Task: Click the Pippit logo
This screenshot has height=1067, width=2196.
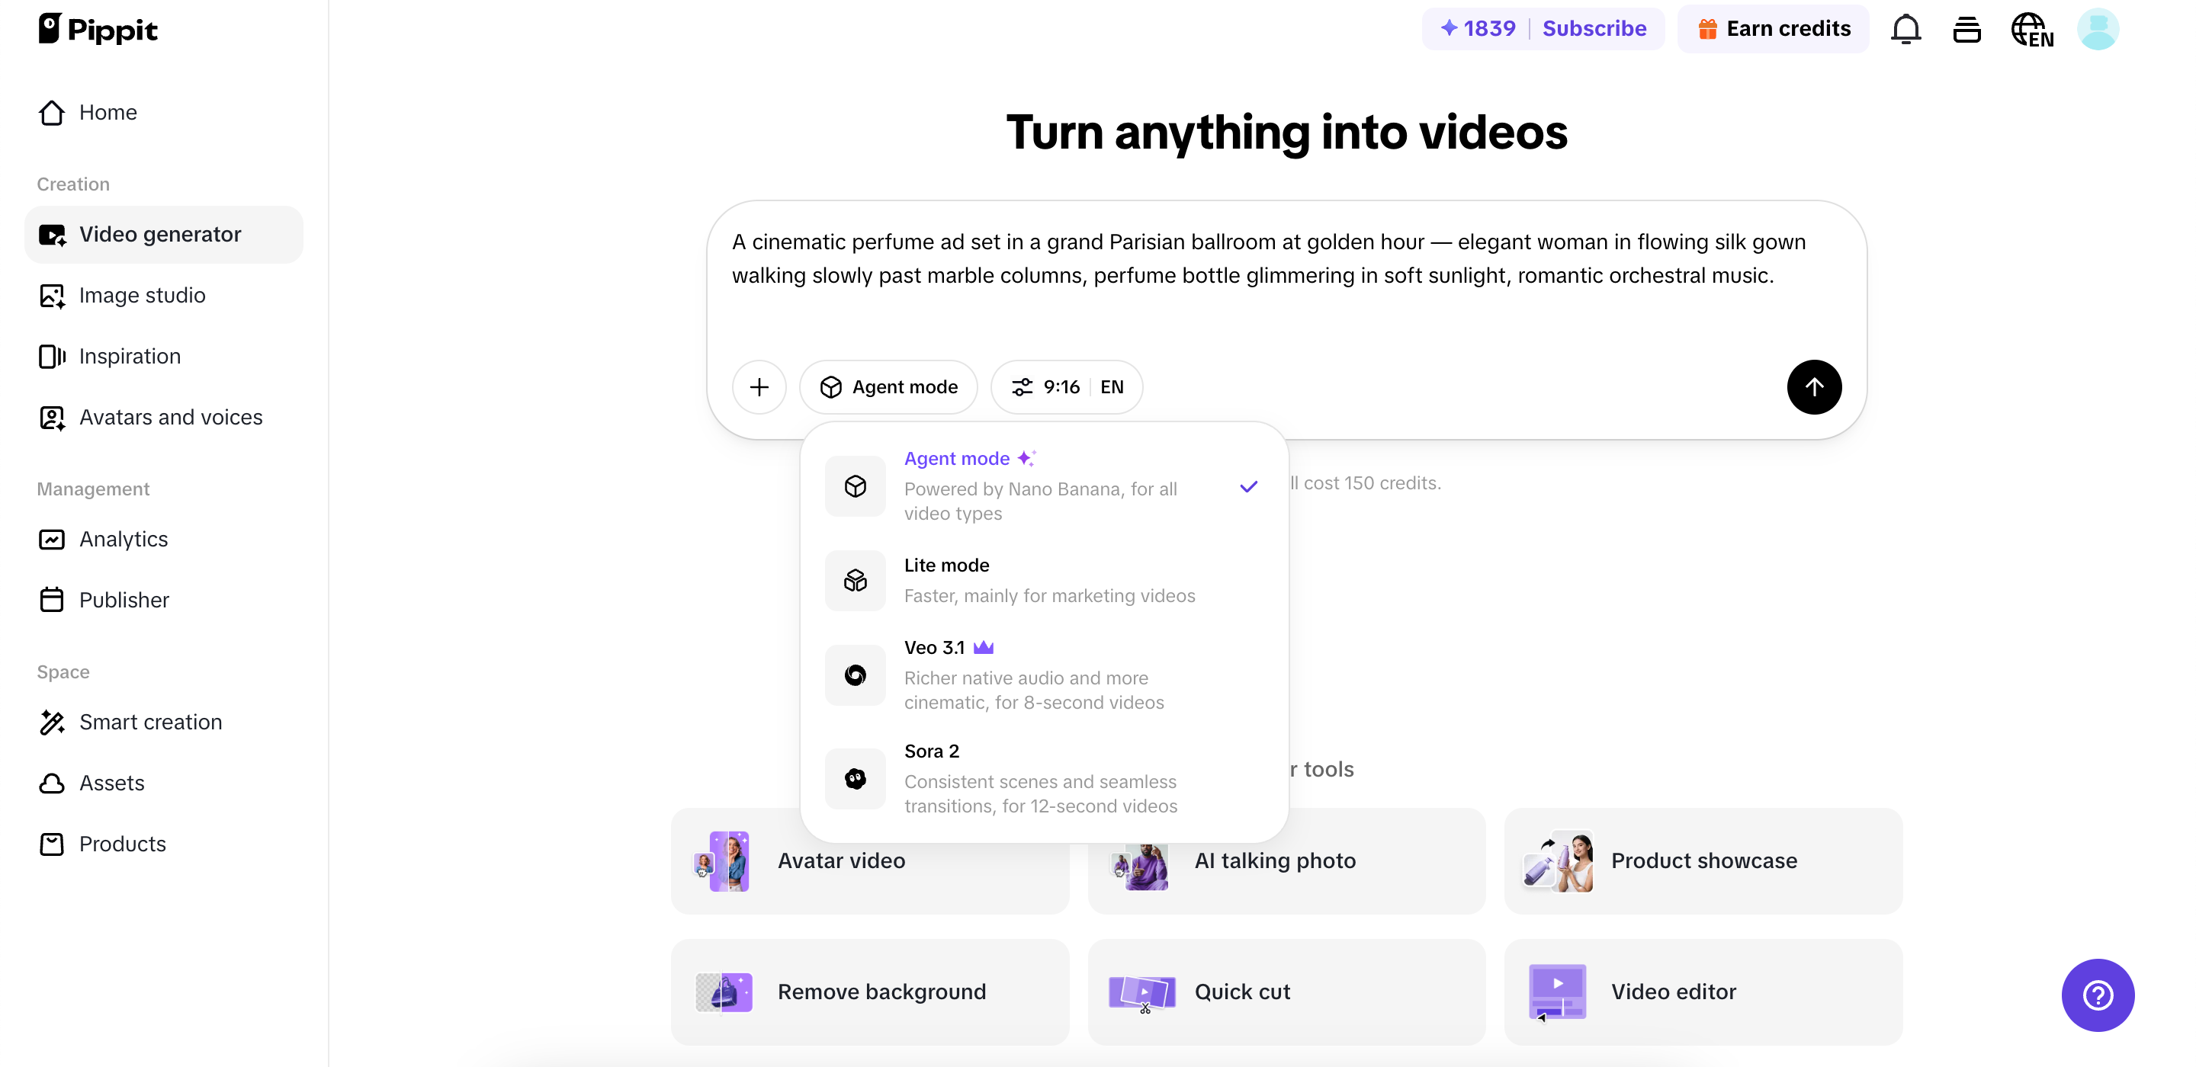Action: 98,29
